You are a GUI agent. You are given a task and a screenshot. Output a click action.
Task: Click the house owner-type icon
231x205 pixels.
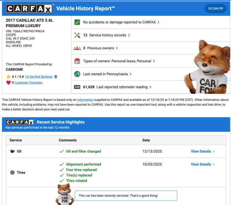77,61
